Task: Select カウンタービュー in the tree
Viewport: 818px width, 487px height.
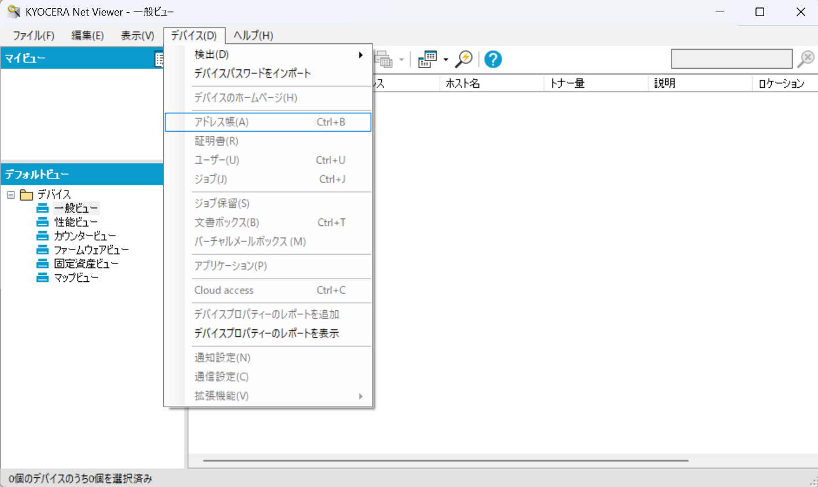Action: tap(85, 236)
